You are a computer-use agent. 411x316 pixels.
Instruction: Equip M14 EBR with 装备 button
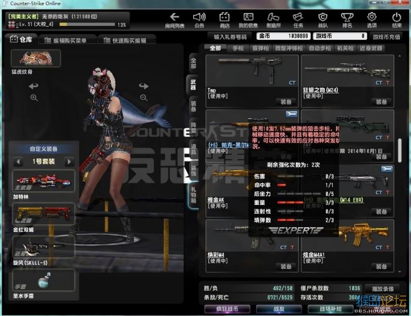point(382,211)
